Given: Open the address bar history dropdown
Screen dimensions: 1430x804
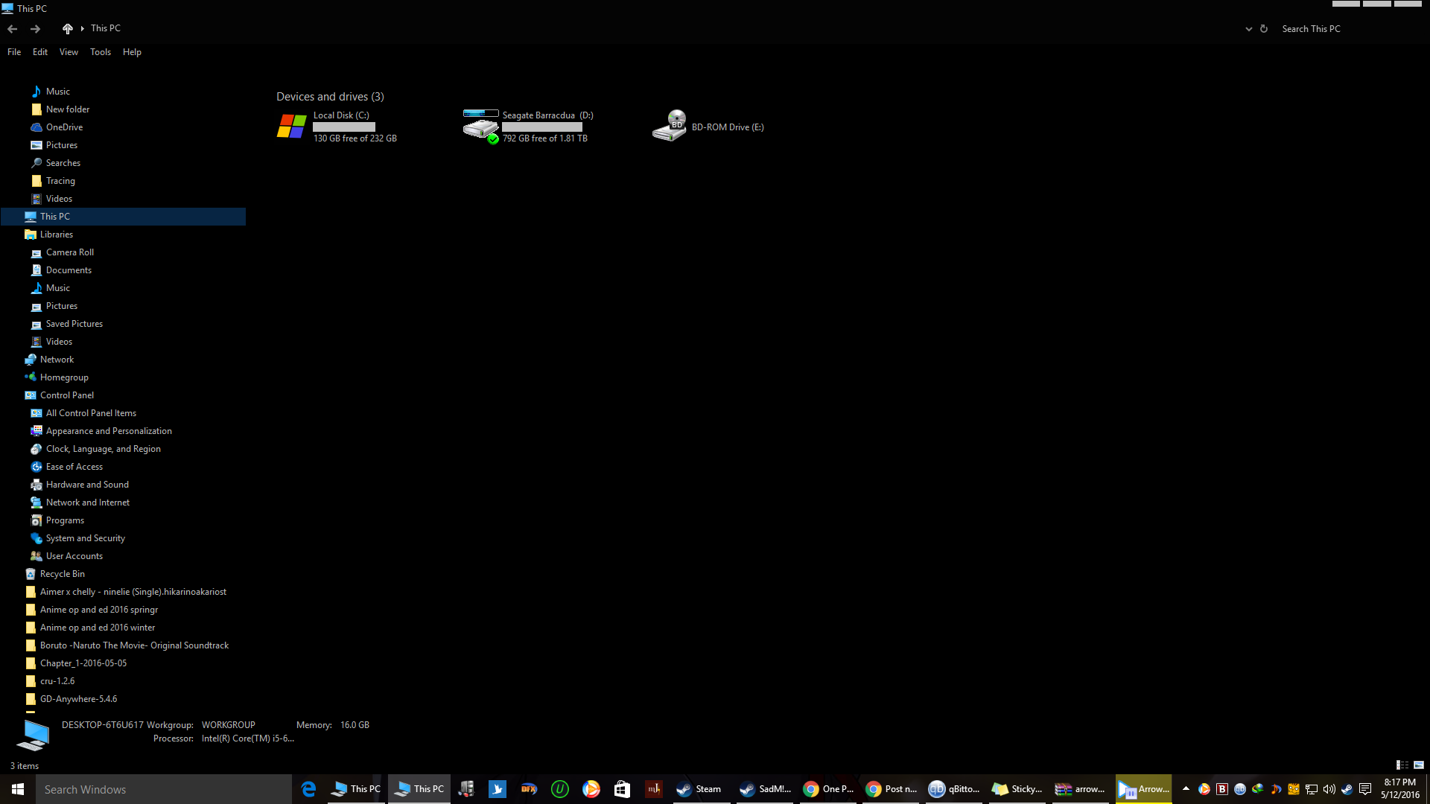Looking at the screenshot, I should 1248,29.
